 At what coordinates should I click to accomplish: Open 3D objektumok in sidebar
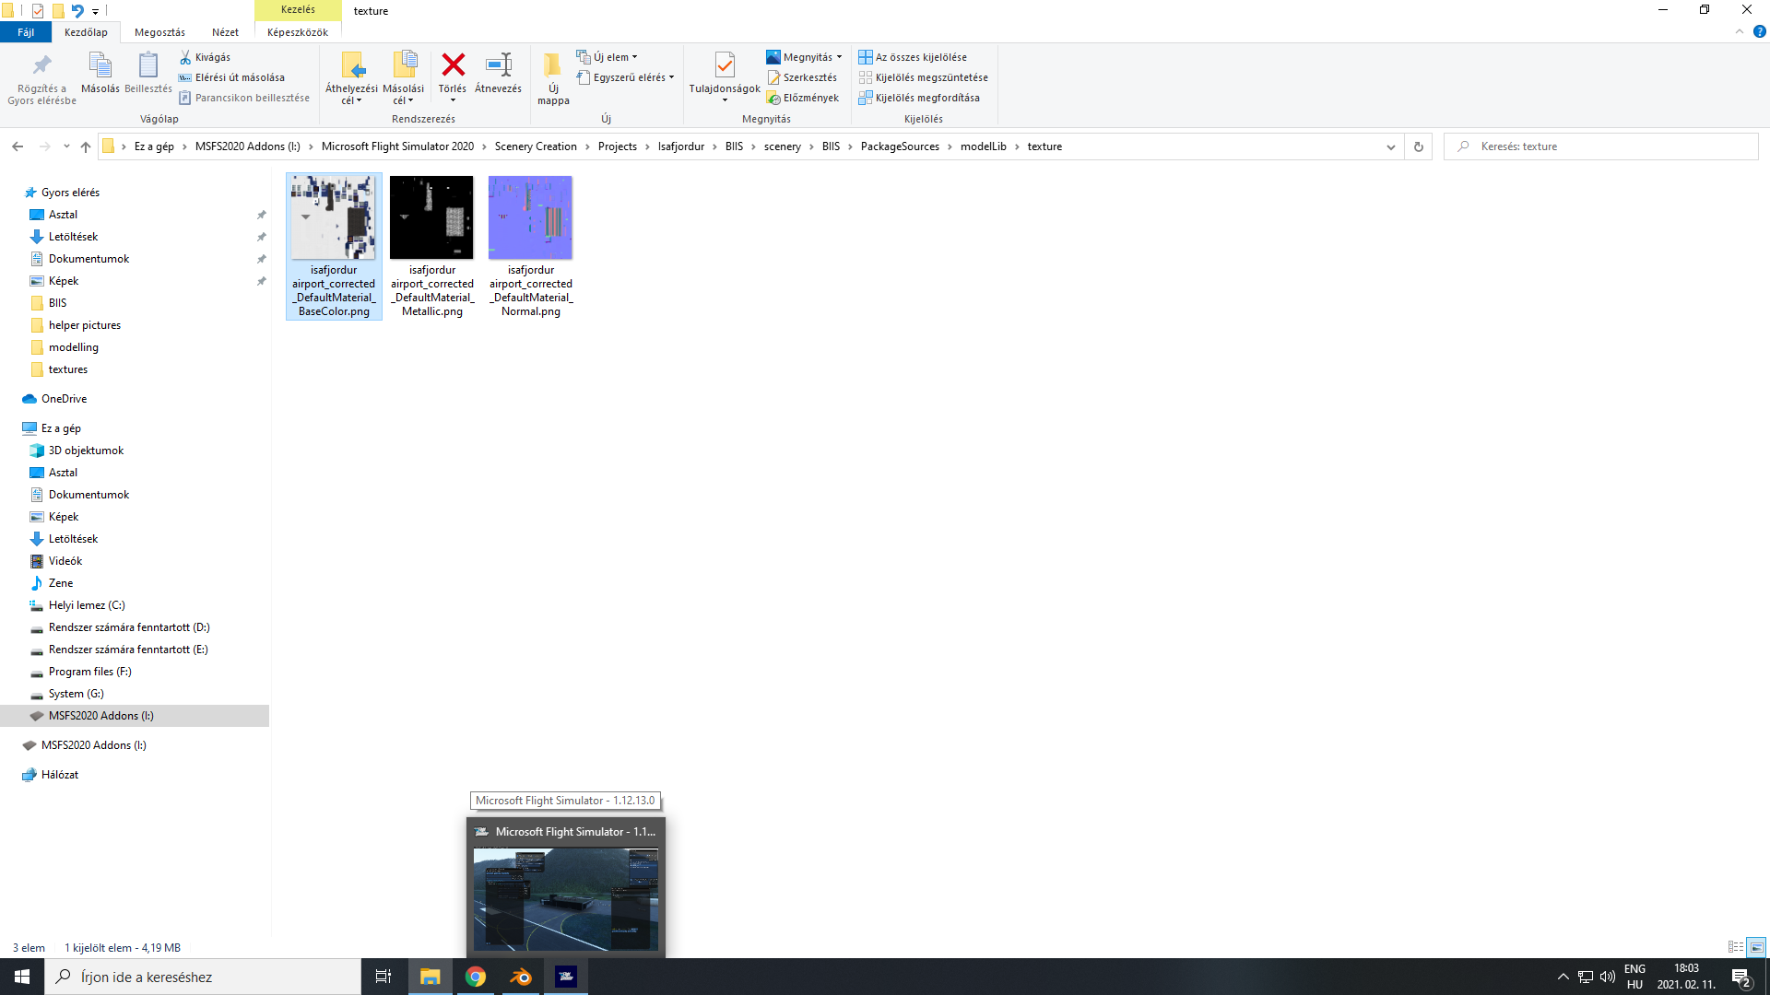click(86, 451)
